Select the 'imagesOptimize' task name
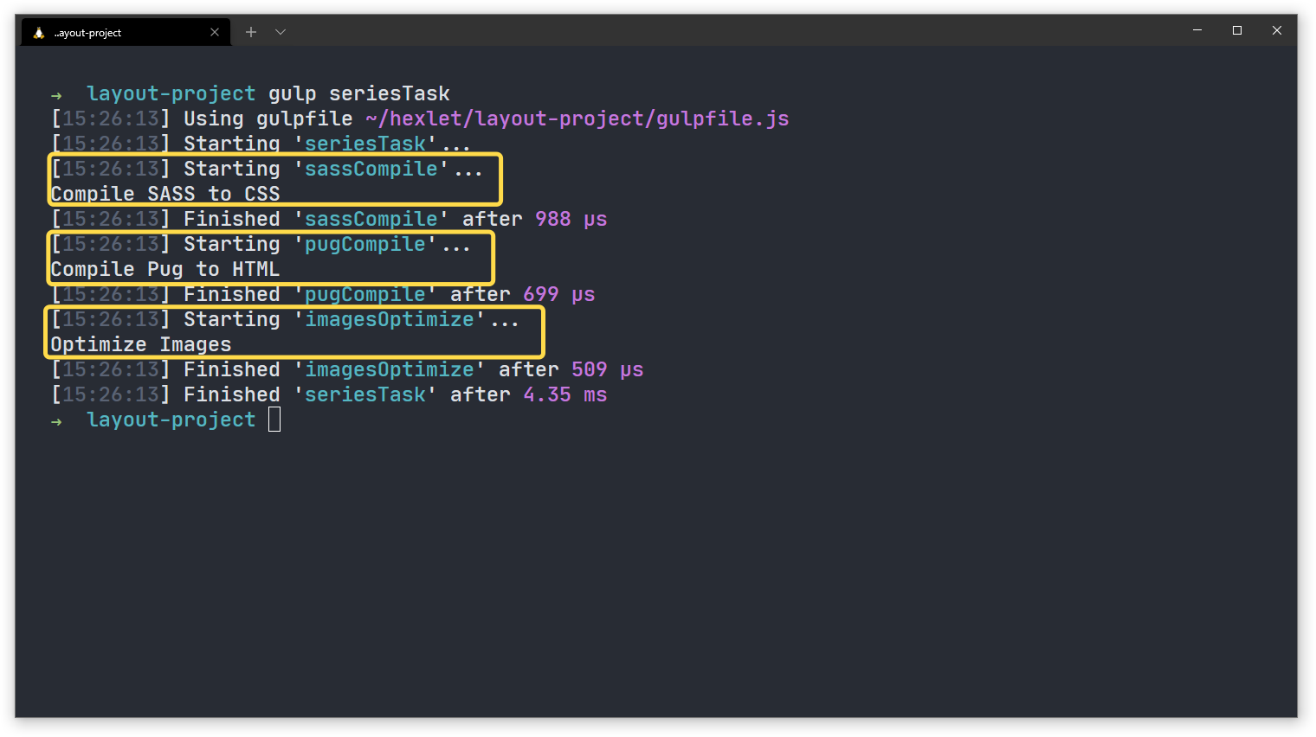Viewport: 1316px width, 737px height. pyautogui.click(x=390, y=319)
